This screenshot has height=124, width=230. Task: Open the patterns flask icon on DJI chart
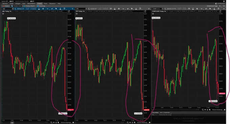tap(60, 9)
